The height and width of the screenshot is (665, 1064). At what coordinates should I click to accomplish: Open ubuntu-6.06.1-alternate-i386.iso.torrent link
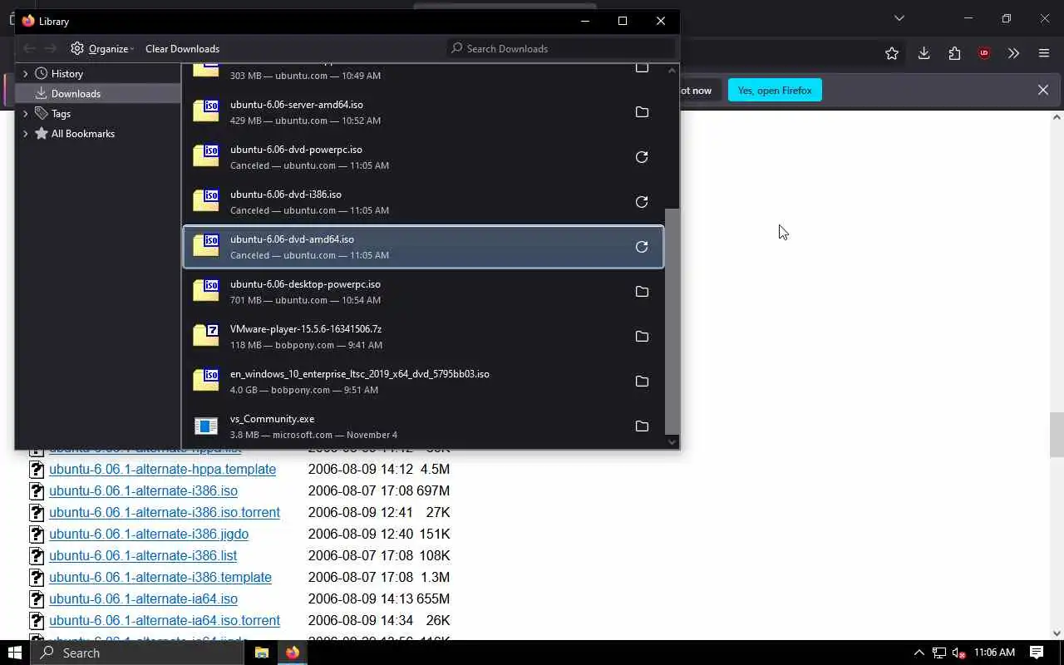point(165,512)
